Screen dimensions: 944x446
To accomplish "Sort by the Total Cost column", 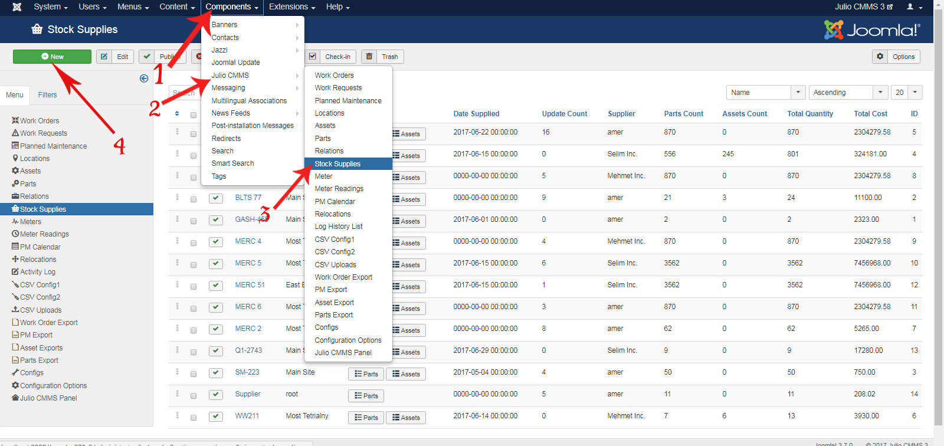I will tap(871, 114).
